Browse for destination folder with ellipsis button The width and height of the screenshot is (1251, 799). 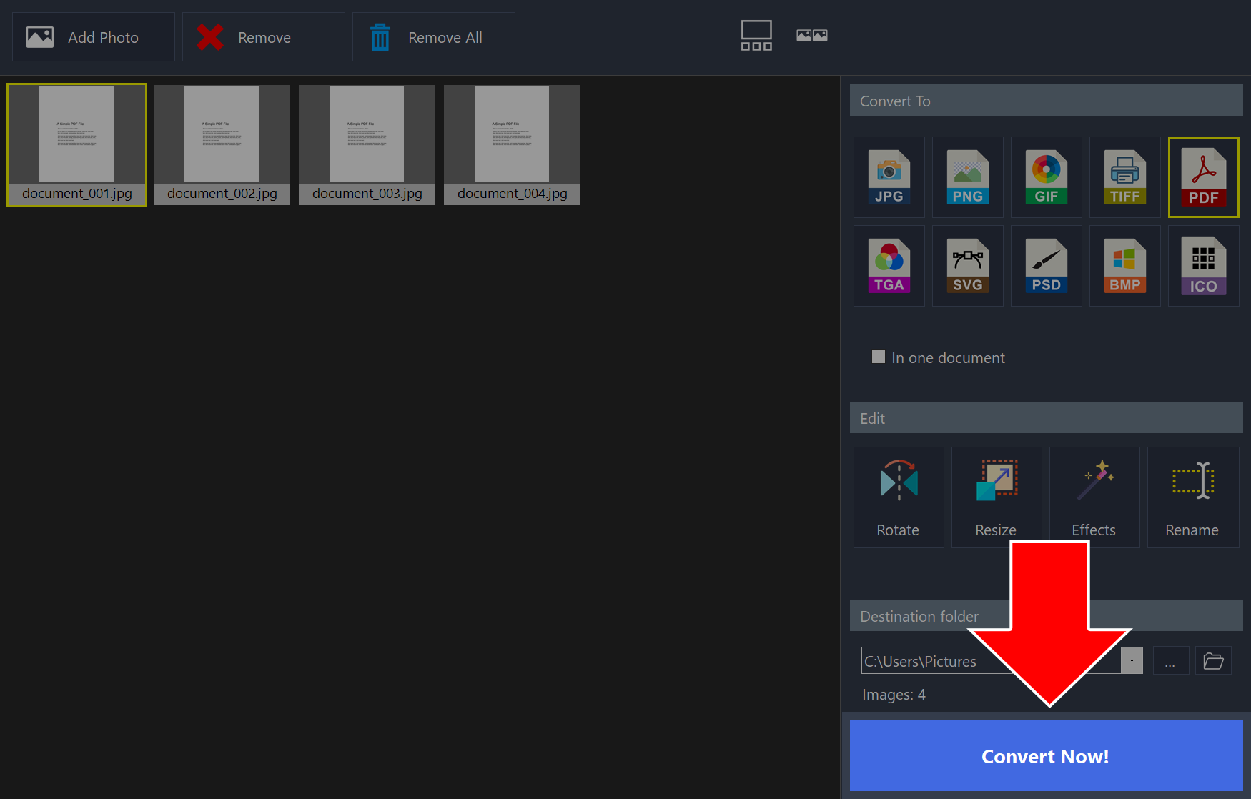click(x=1170, y=661)
